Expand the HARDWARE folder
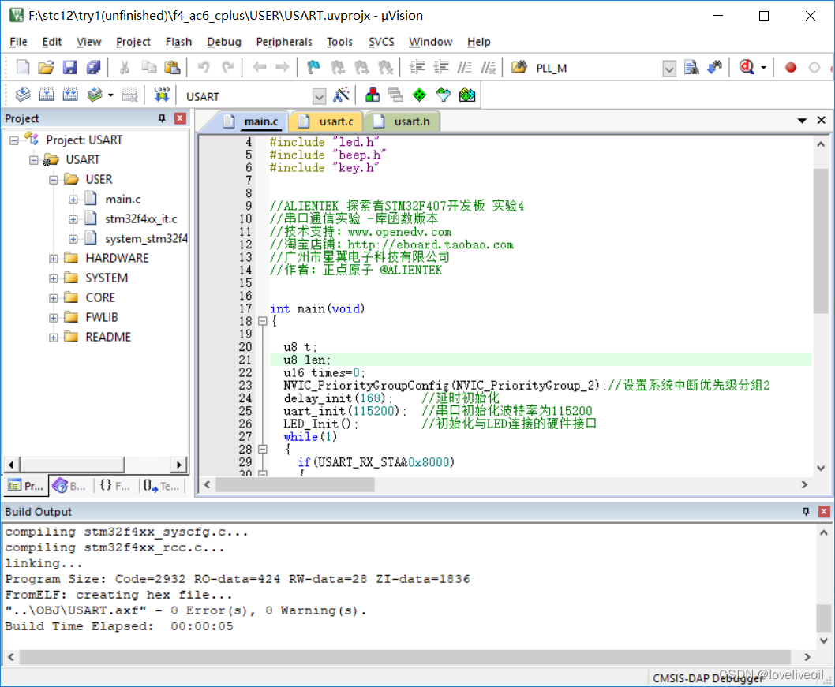This screenshot has width=835, height=687. 53,259
